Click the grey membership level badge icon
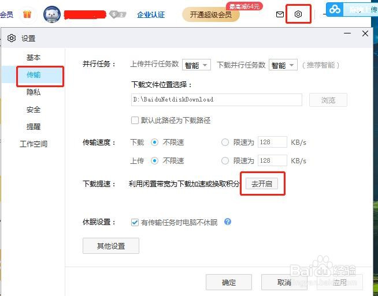 click(118, 14)
